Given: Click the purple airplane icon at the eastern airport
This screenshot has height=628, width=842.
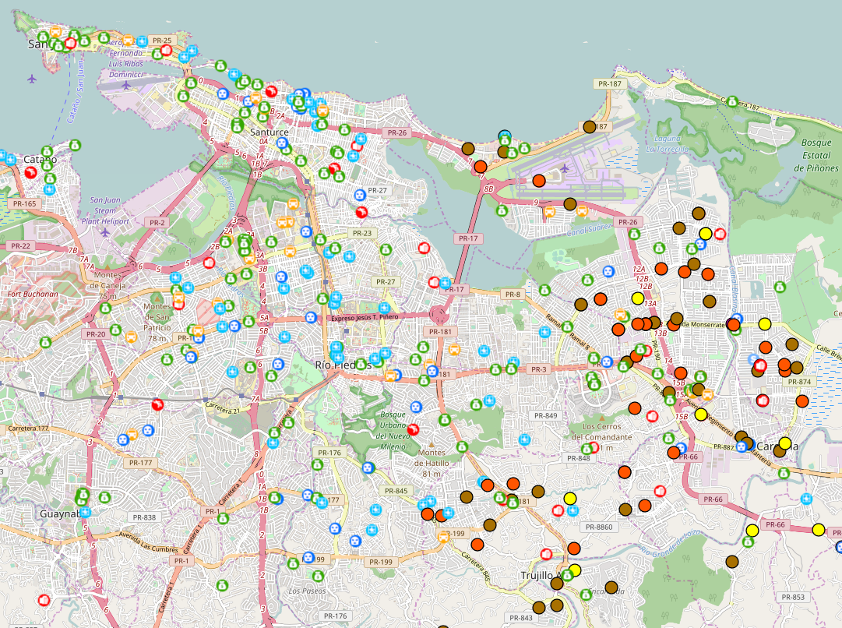Looking at the screenshot, I should tap(565, 168).
